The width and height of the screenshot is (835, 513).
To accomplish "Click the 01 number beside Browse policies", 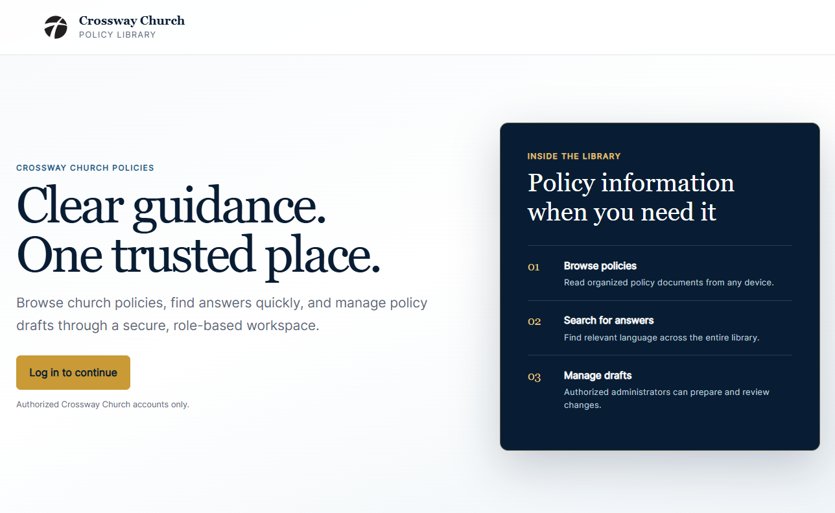I will (534, 267).
